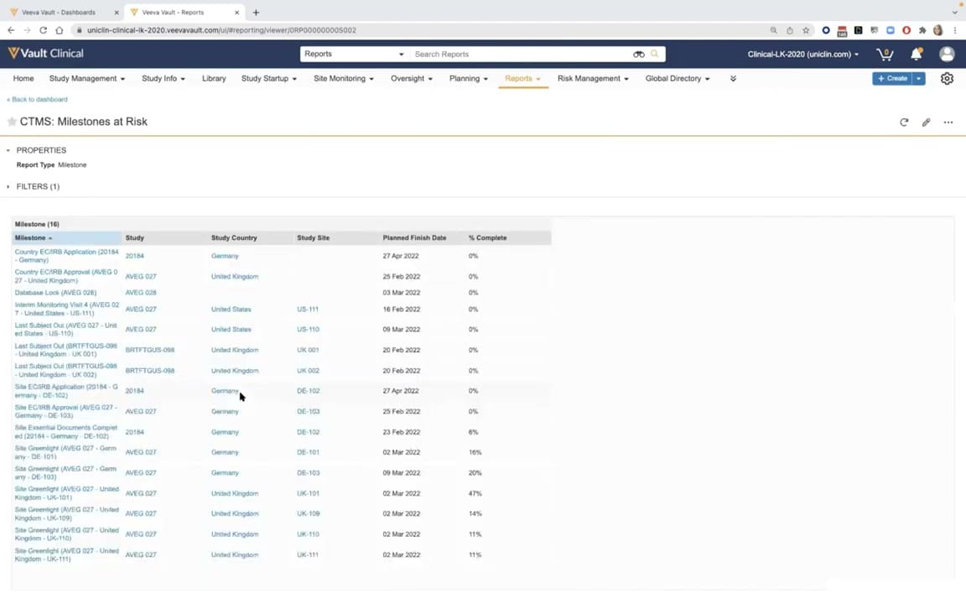Sort by Milestone column header
966x604 pixels.
66,238
